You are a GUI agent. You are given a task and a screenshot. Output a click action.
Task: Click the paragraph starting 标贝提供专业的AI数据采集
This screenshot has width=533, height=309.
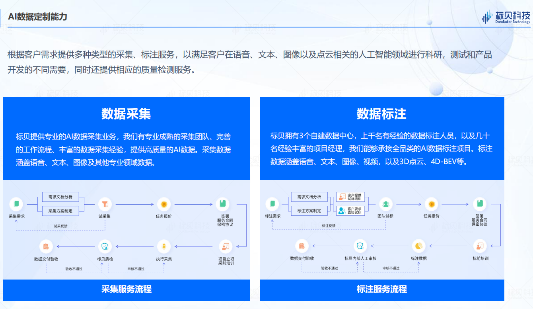[x=123, y=150]
